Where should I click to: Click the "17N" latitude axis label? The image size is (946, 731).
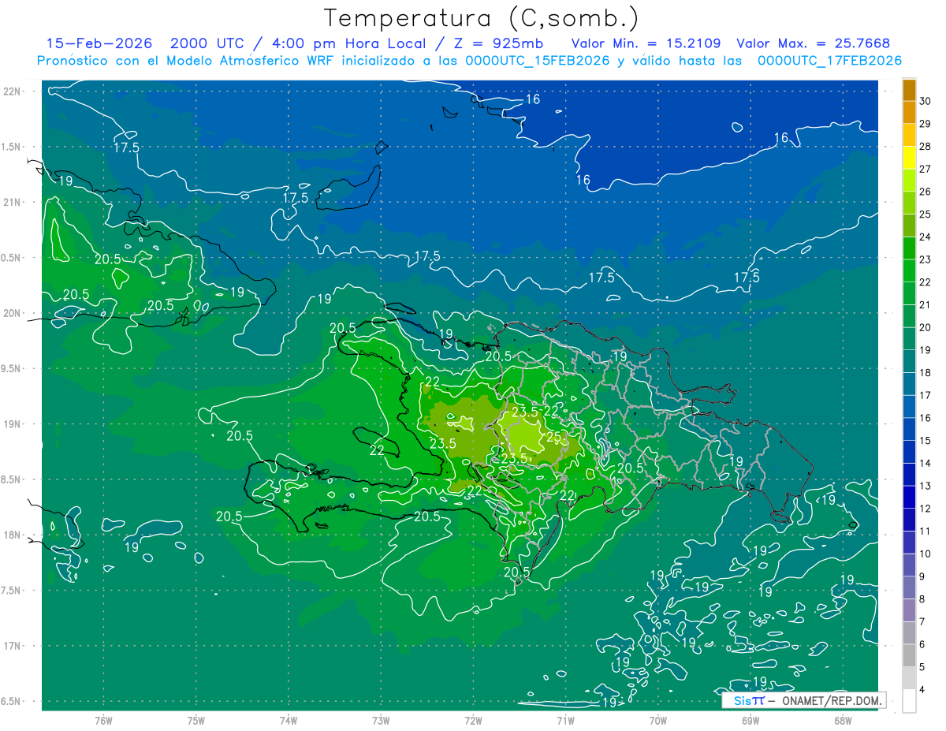click(x=13, y=646)
